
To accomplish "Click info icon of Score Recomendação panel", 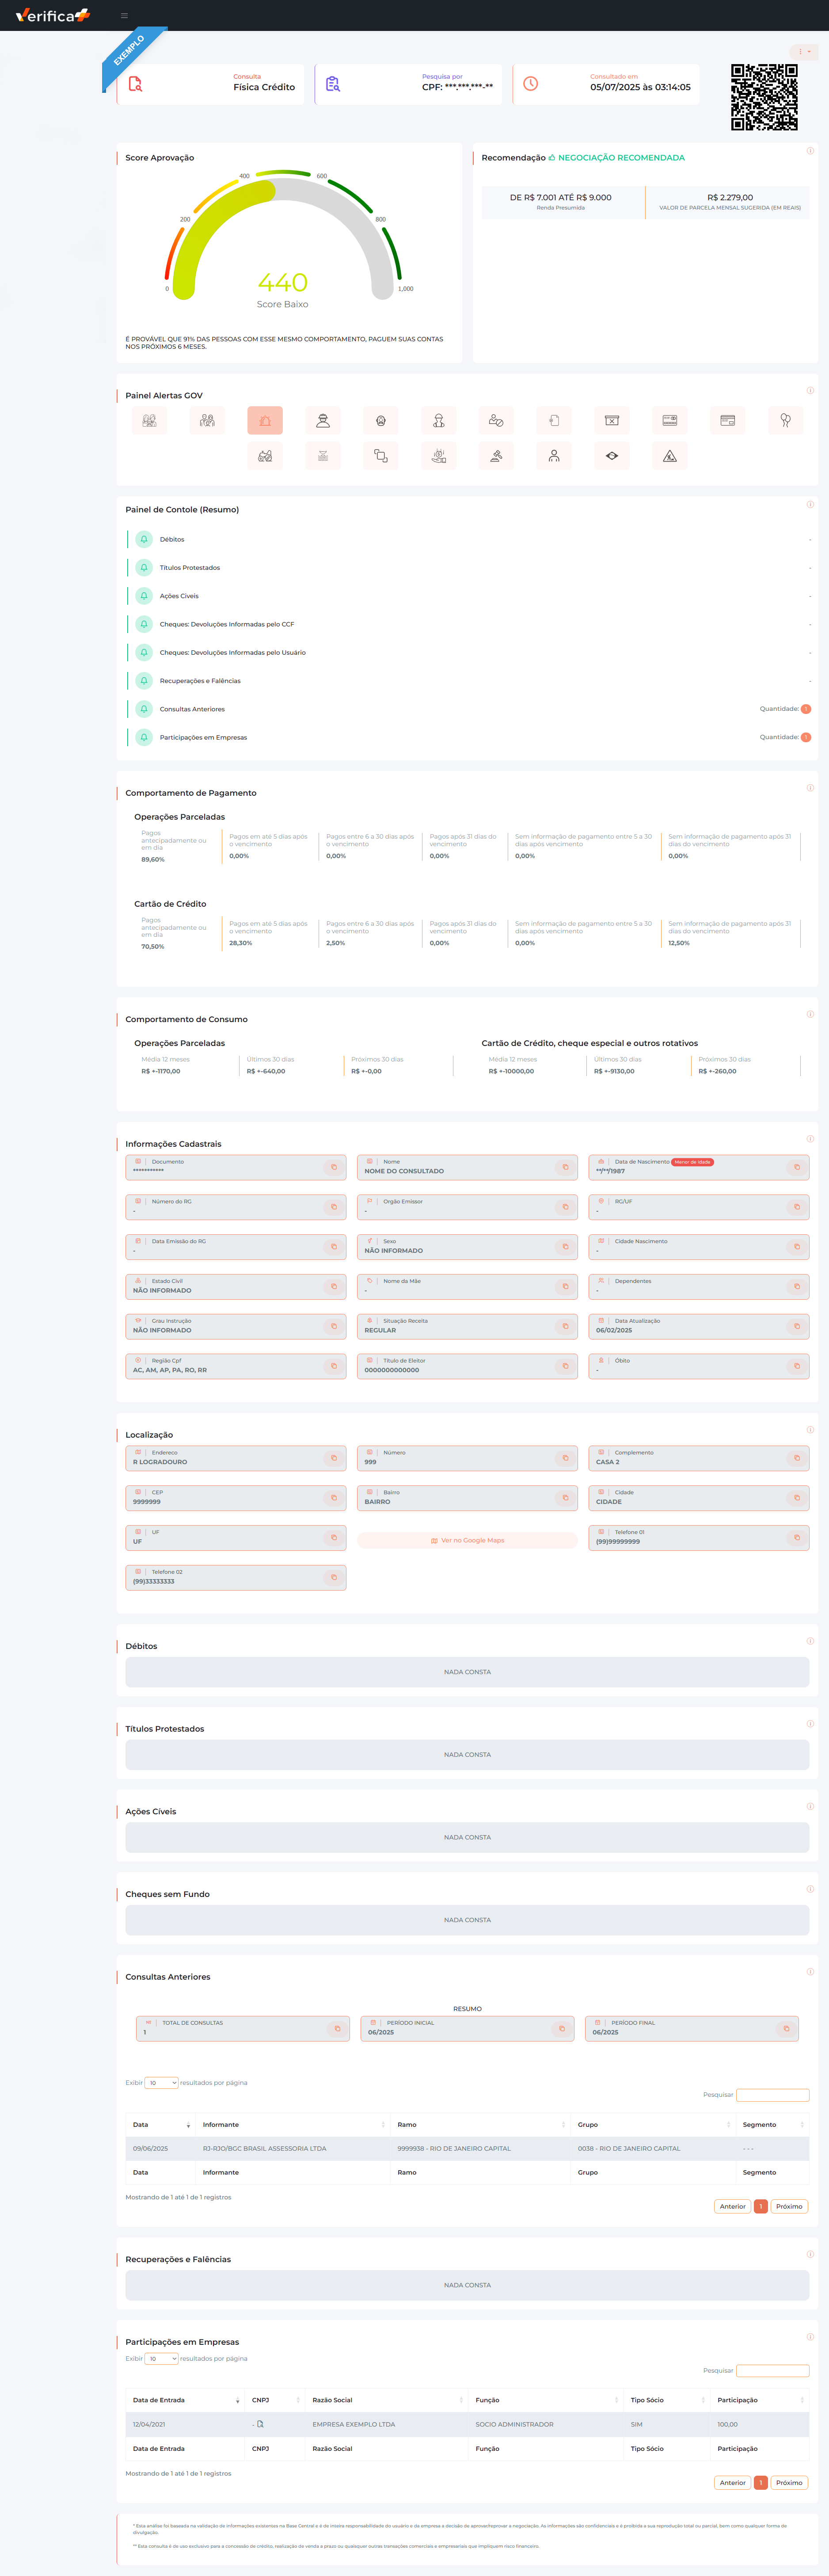I will coord(810,151).
